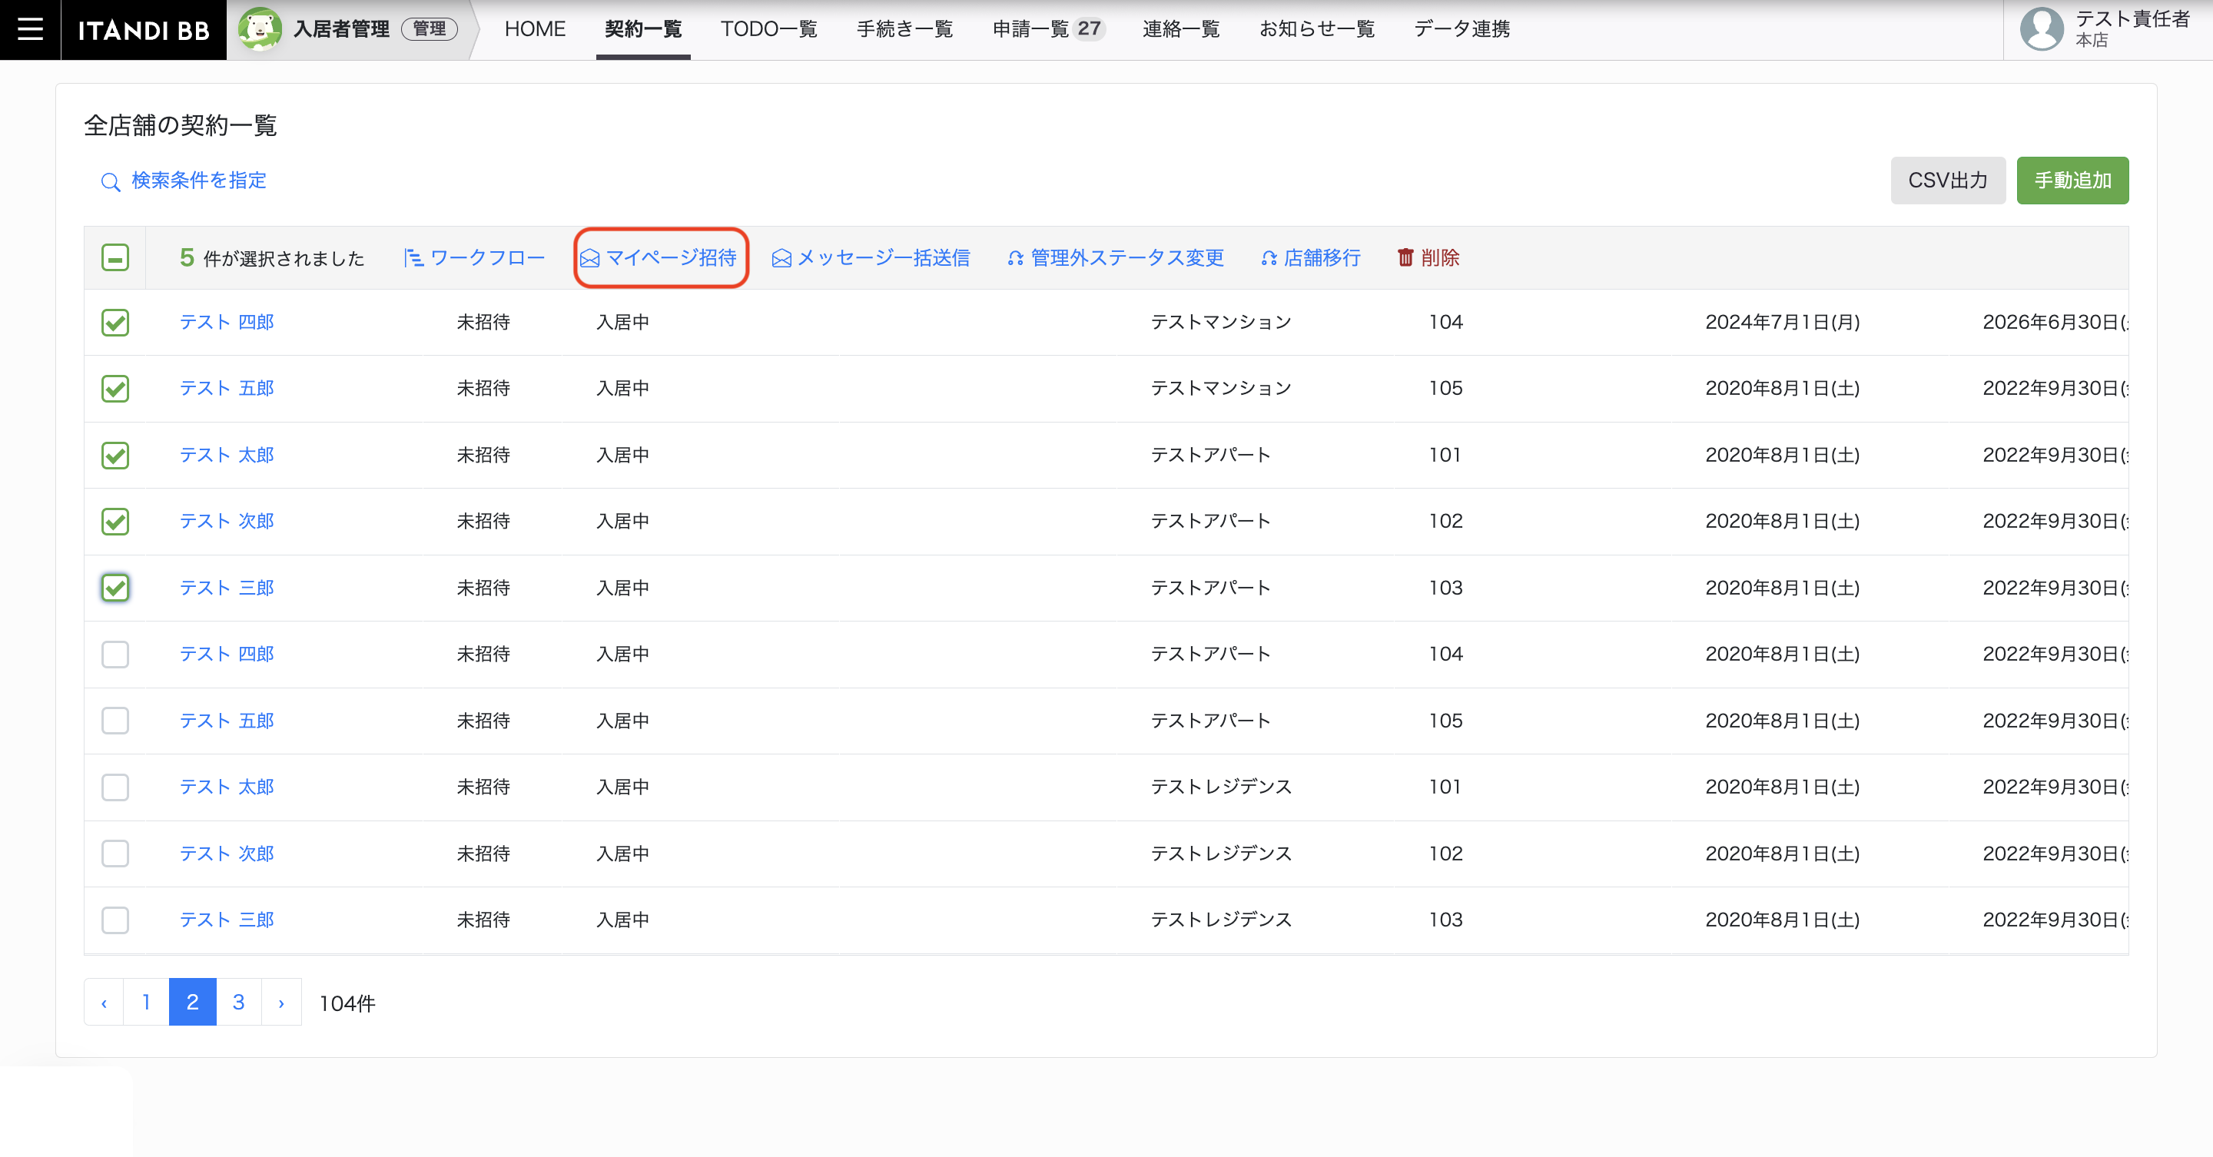
Task: Open the TODO一覧 tab
Action: tap(768, 29)
